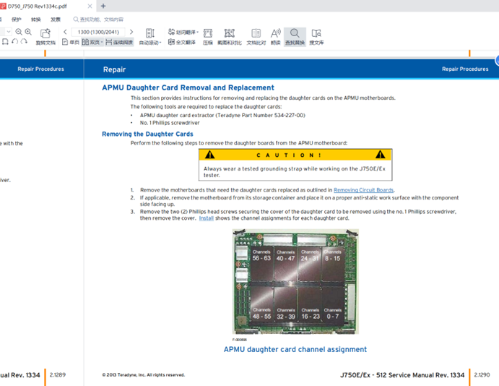Go to next page arrow
The width and height of the screenshot is (499, 386).
pos(131,32)
